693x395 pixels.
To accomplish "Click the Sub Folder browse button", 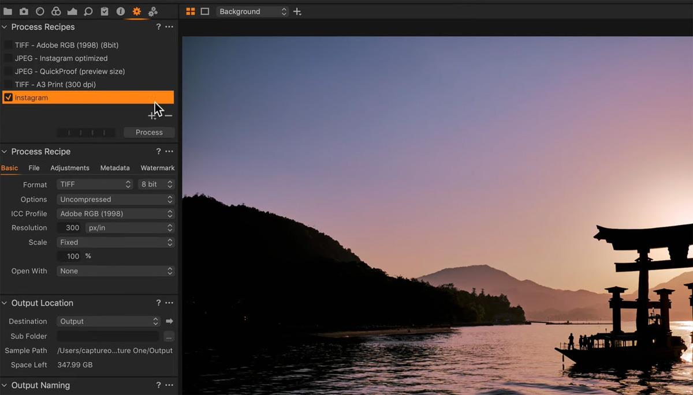I will [169, 336].
